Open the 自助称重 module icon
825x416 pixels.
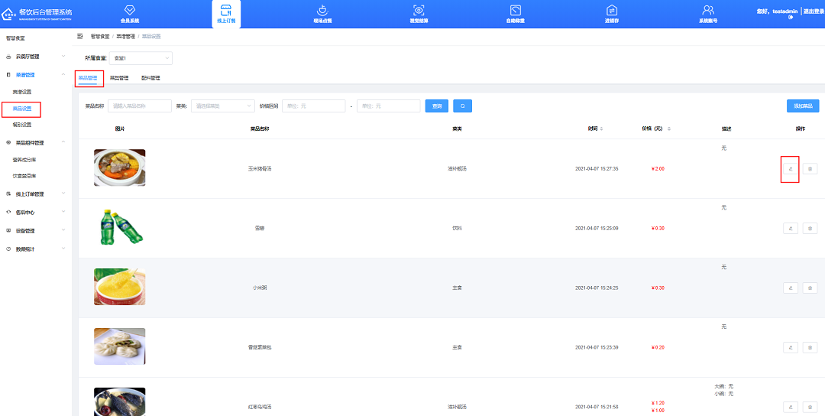click(516, 11)
